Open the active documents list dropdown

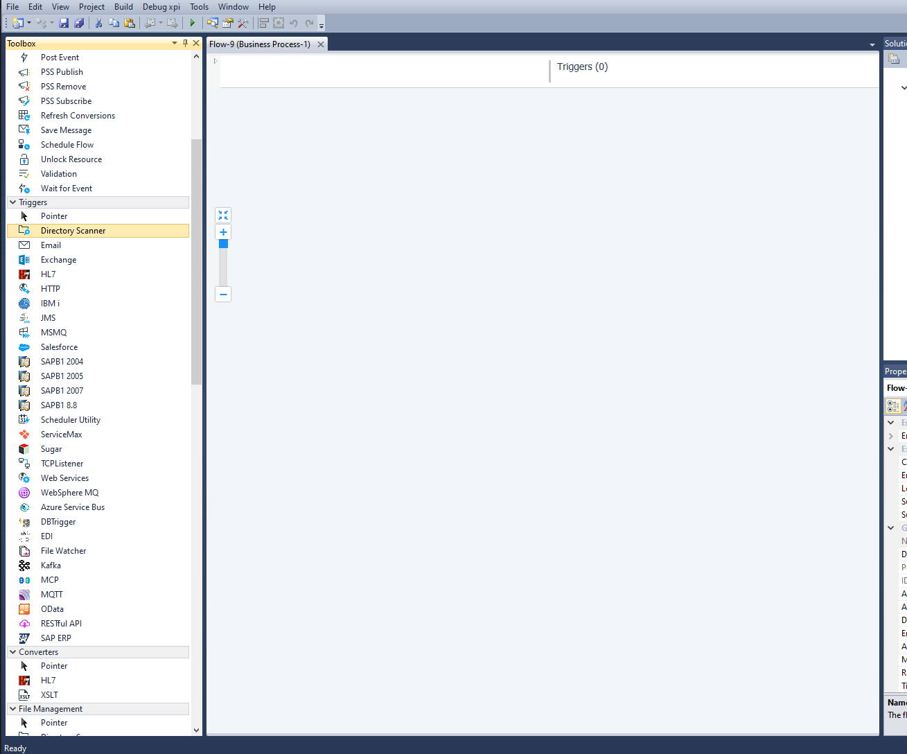[x=872, y=44]
